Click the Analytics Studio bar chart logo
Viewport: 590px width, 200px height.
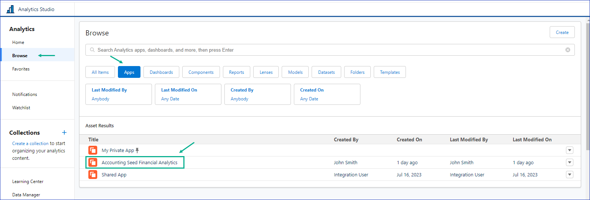point(10,9)
